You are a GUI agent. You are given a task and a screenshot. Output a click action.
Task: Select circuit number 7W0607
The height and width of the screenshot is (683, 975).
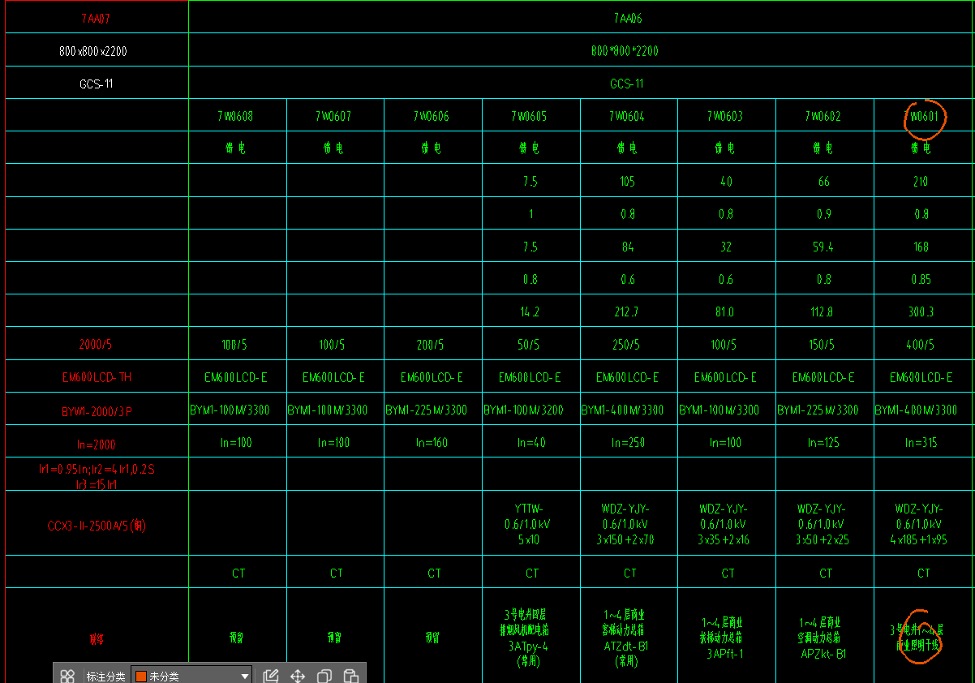click(x=333, y=117)
